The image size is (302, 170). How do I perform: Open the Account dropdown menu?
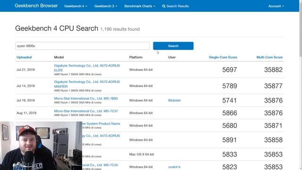(276, 6)
